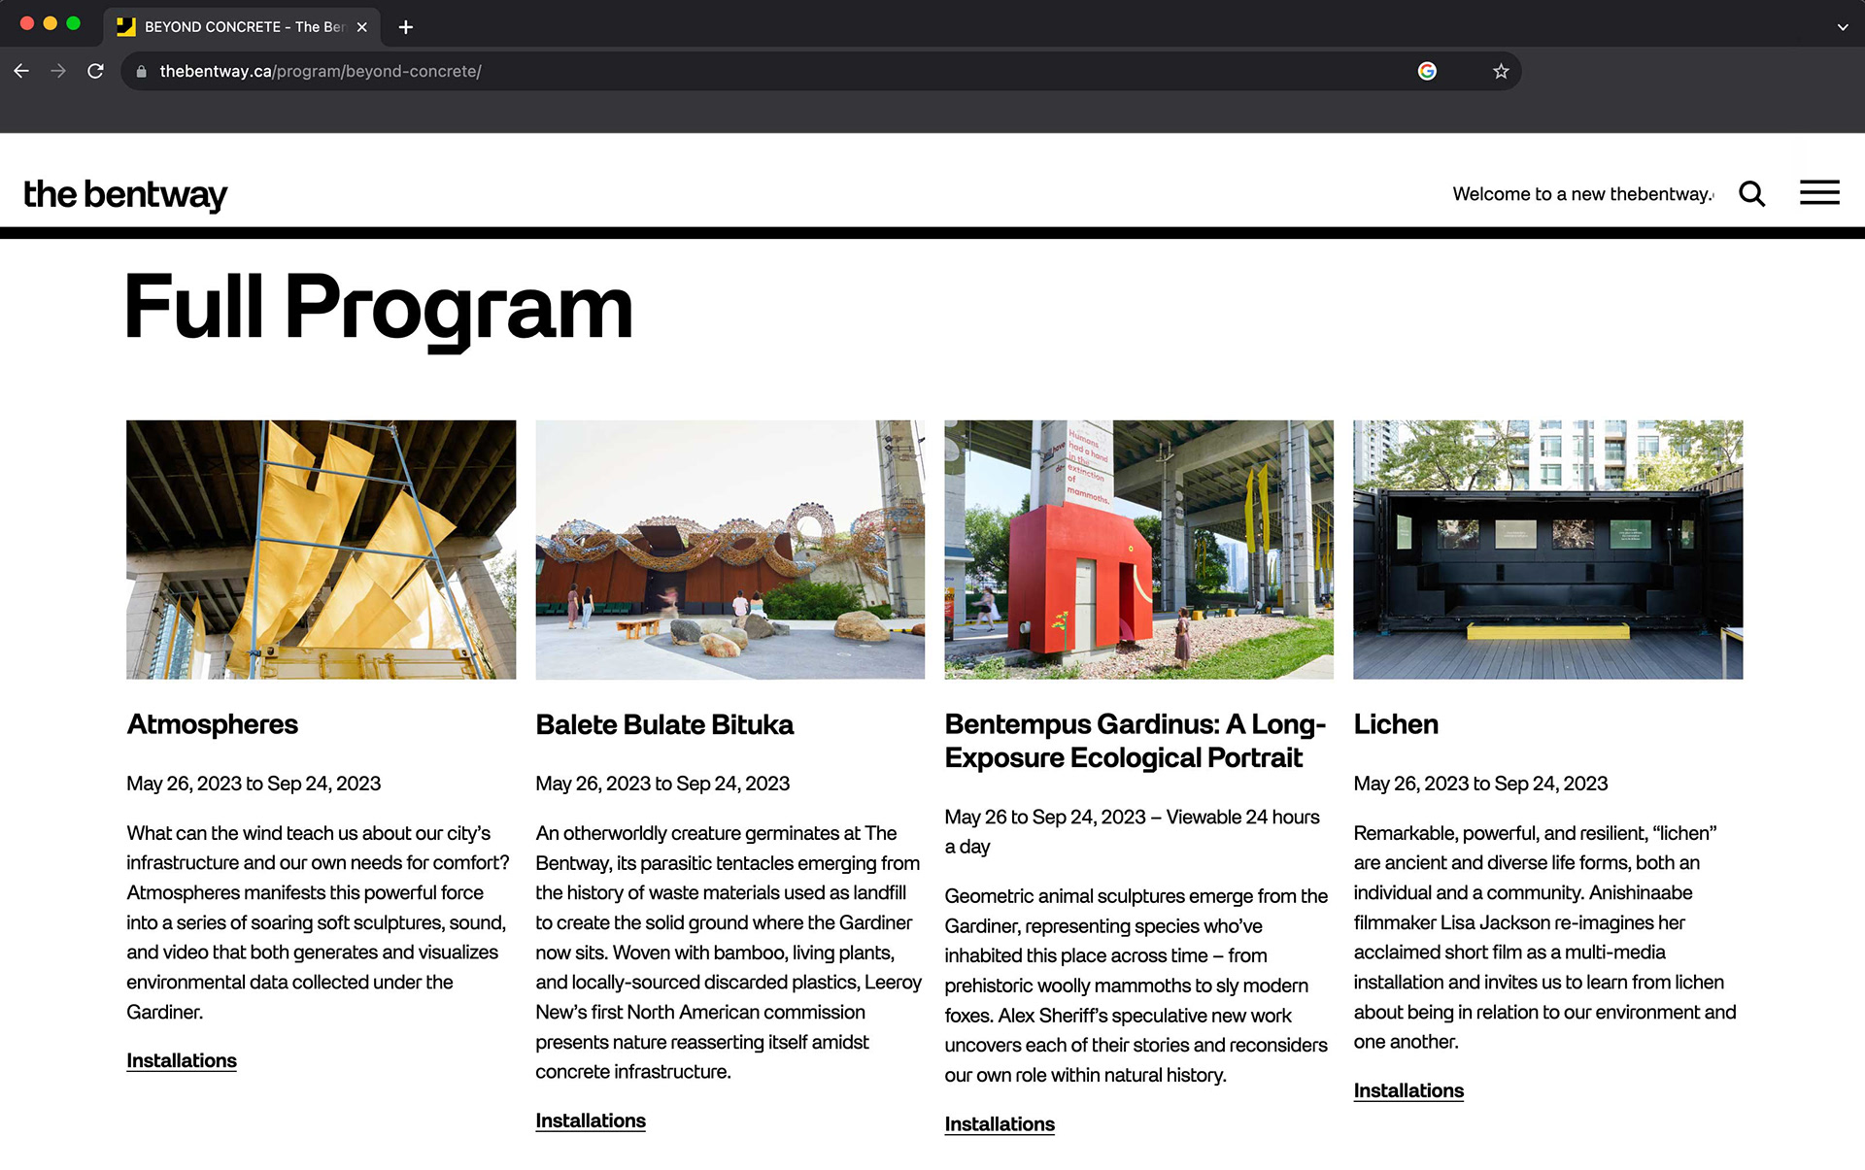Click Installations under Lichen
The width and height of the screenshot is (1865, 1170).
[x=1408, y=1090]
